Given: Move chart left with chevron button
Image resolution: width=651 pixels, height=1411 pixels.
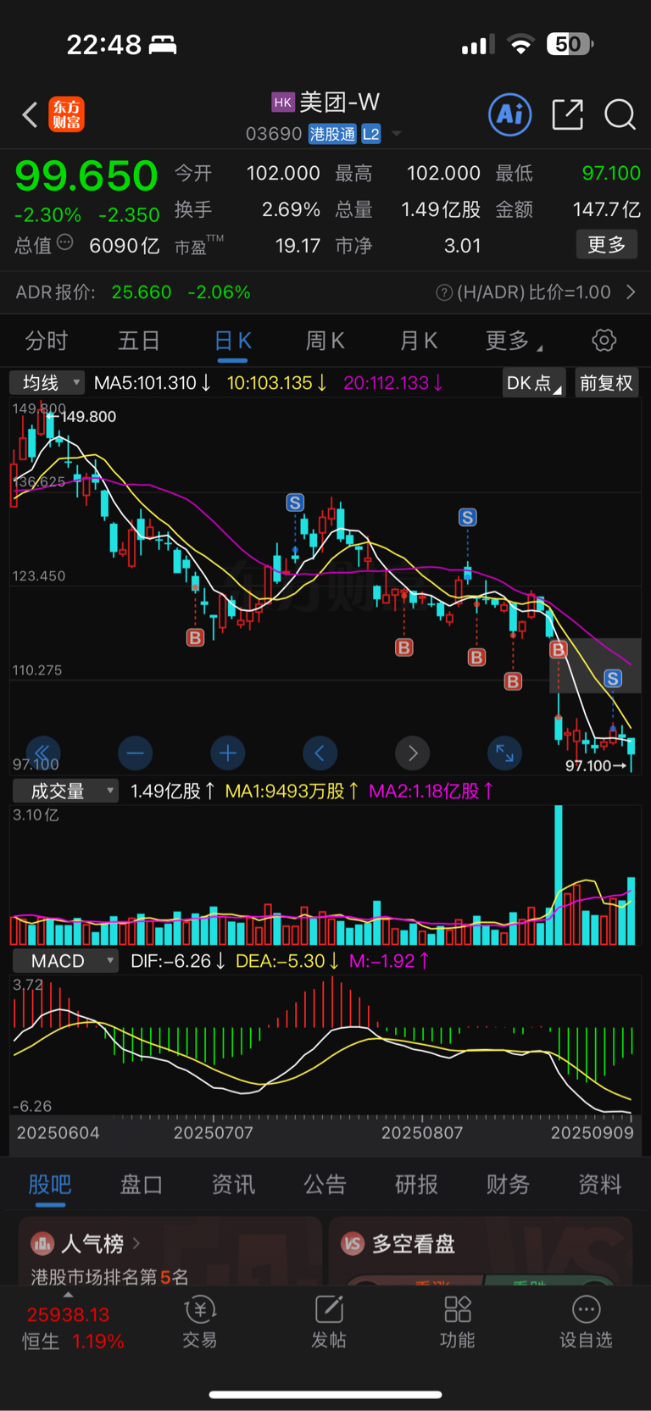Looking at the screenshot, I should 320,753.
